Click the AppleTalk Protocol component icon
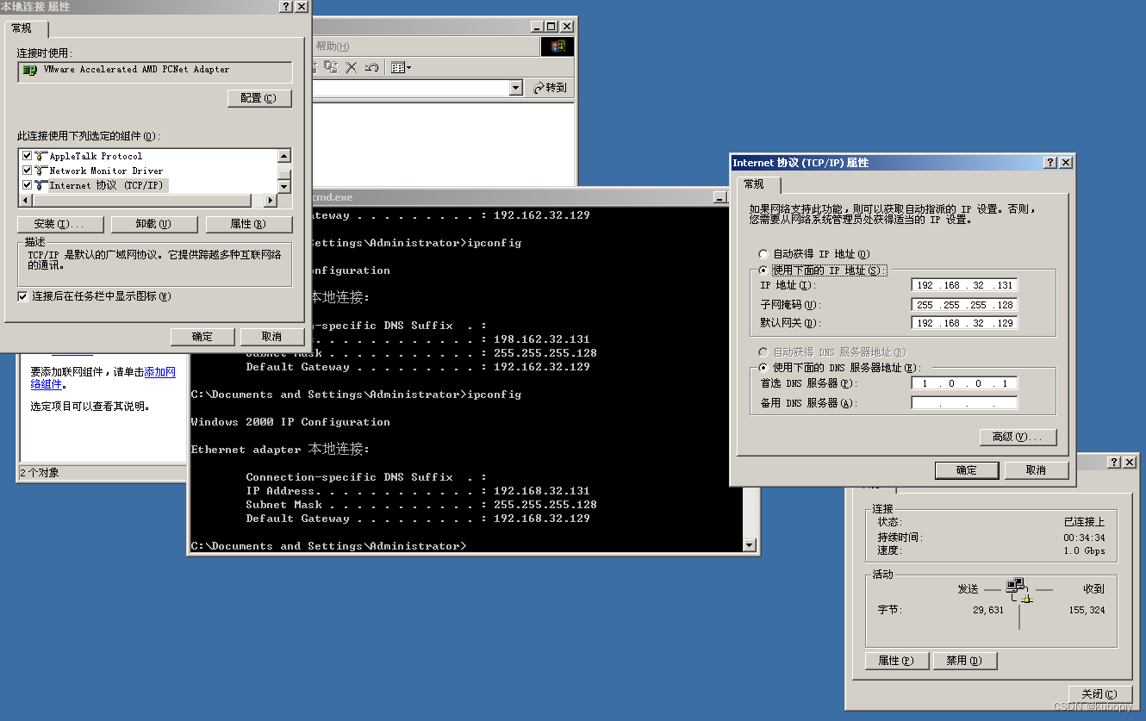This screenshot has height=721, width=1146. 40,156
